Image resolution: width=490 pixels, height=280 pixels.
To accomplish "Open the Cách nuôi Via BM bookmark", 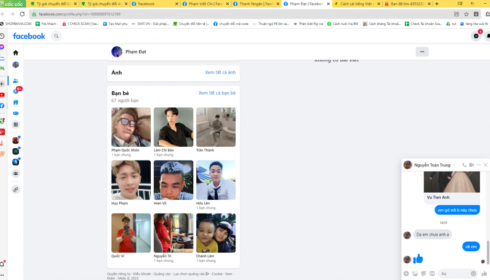I will (343, 24).
